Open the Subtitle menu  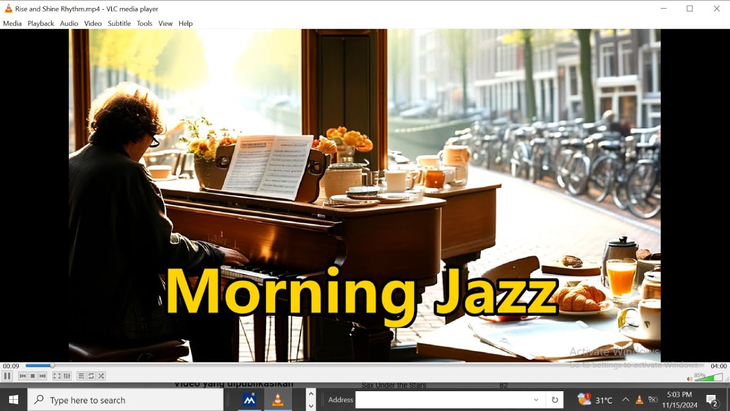coord(119,23)
